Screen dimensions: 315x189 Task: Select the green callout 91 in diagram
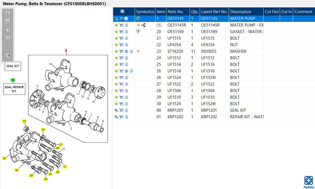pos(13,80)
